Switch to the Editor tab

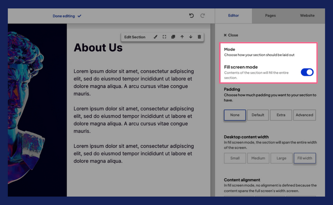(x=234, y=16)
